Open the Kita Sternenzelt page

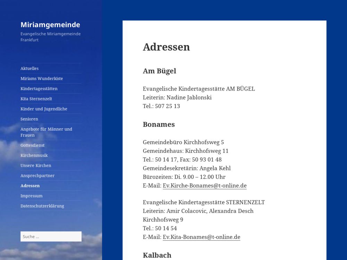[36, 98]
